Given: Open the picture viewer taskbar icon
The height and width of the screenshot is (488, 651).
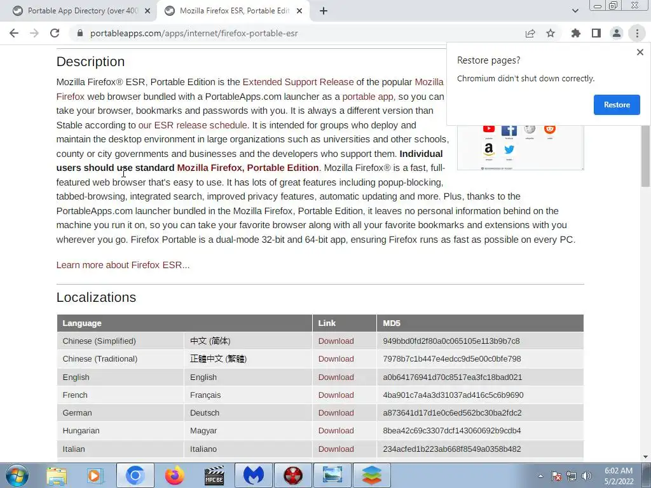Looking at the screenshot, I should (x=332, y=475).
